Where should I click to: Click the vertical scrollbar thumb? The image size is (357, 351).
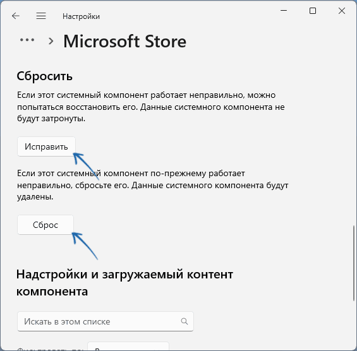click(354, 263)
